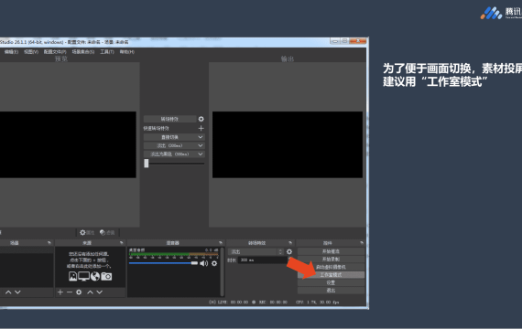
Task: Toggle 启动虚拟摄像机 (Start Virtual Camera)
Action: pyautogui.click(x=331, y=267)
